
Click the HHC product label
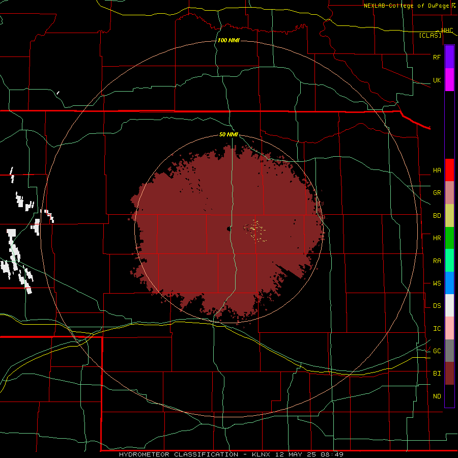447,30
